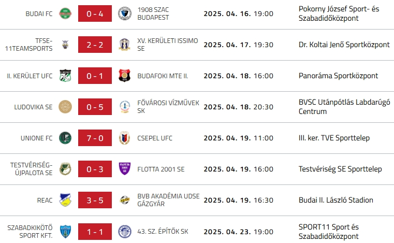Open the 1 - 1 score box

95,232
